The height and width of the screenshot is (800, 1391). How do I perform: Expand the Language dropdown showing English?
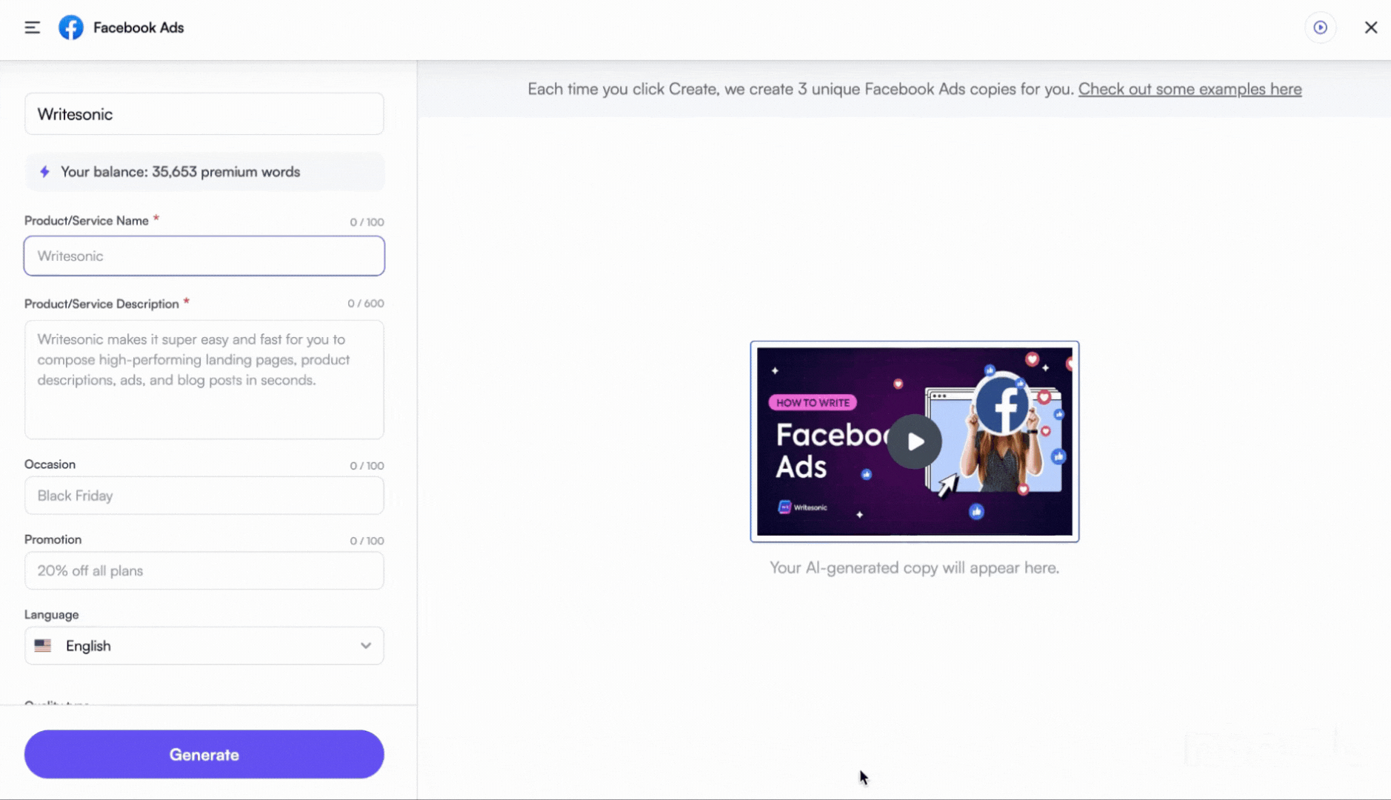[204, 645]
